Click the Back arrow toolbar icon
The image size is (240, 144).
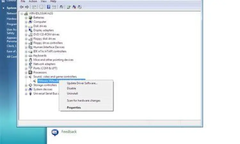[x=21, y=7]
